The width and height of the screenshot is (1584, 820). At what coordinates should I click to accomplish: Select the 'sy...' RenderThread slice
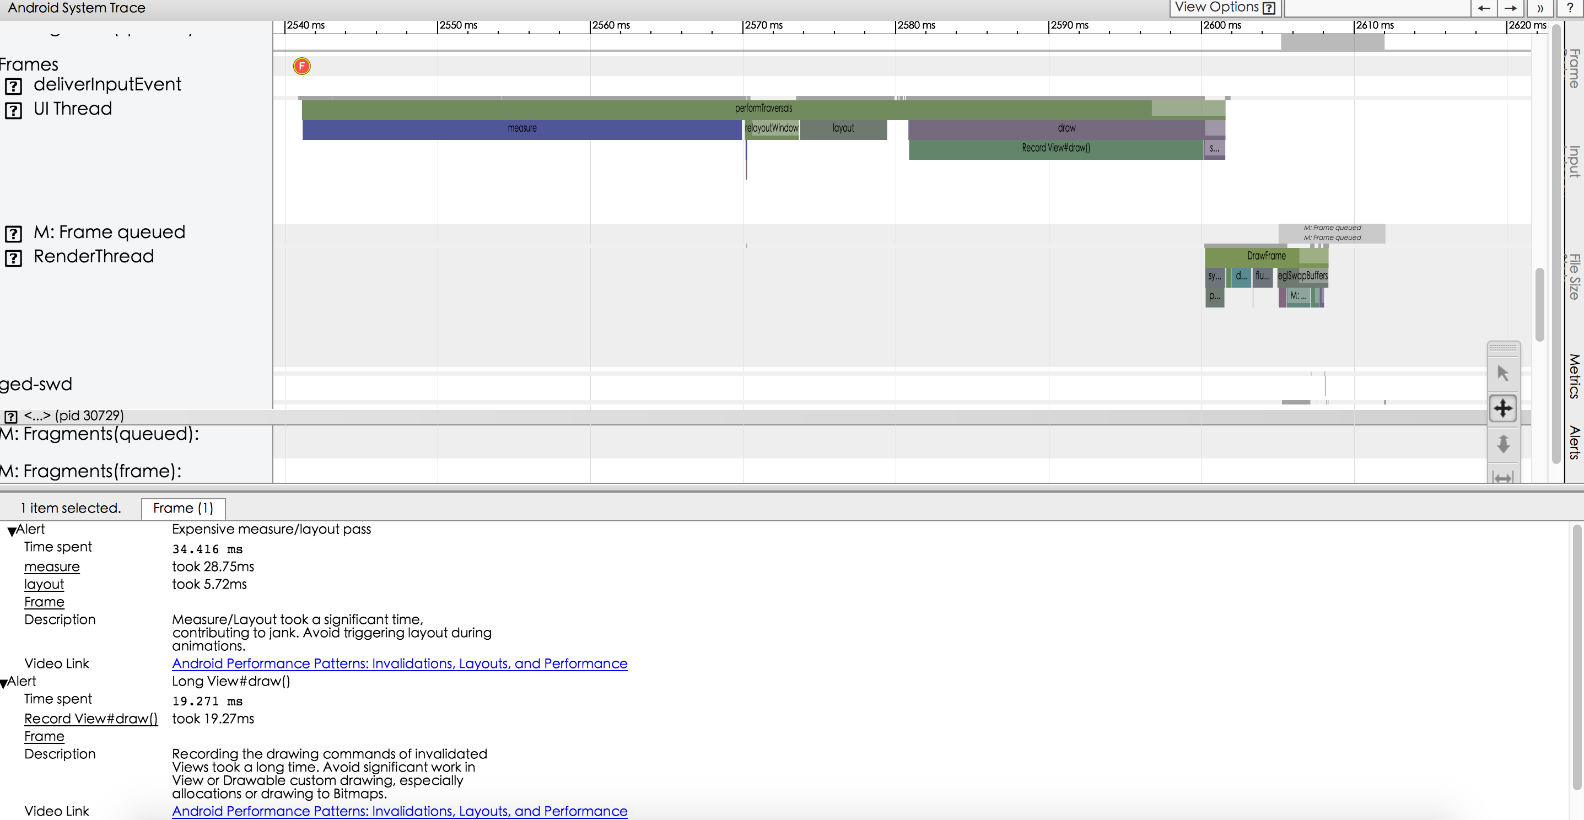(1214, 277)
